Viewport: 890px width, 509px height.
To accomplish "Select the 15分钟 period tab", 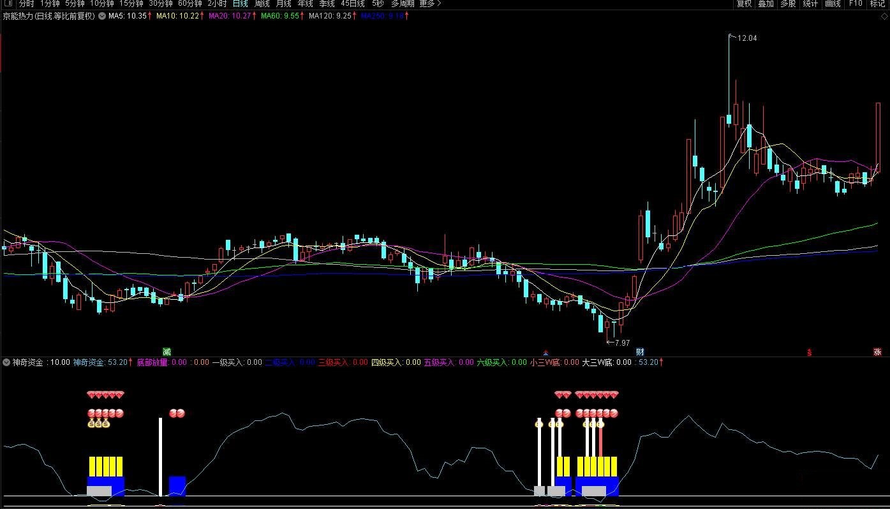I will [x=131, y=4].
